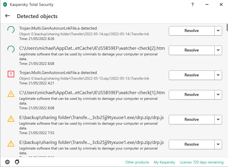Viewport: 228px width, 167px height.
Task: Open the My Kaspersky link
Action: point(164,162)
